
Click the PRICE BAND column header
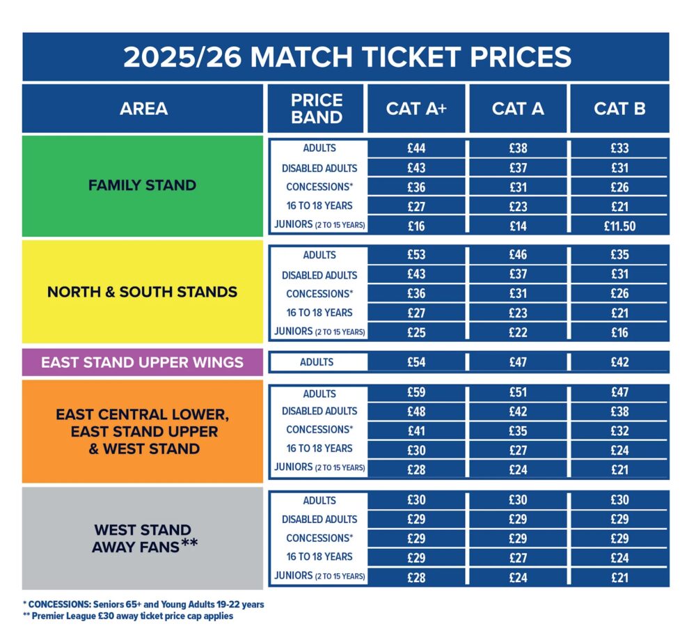317,109
